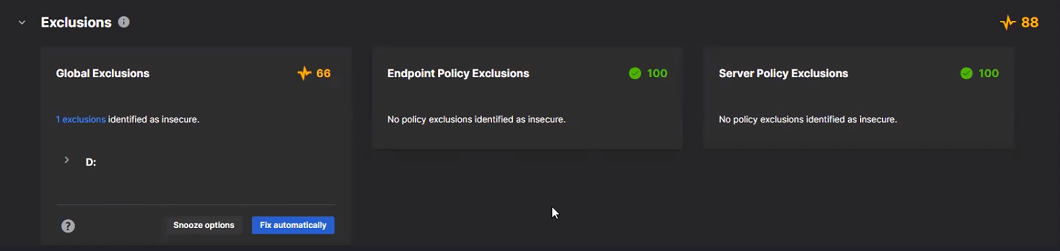Click the Global Exclusions score of 66

click(323, 73)
